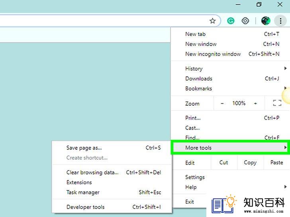Choose Print... from the menu
The width and height of the screenshot is (290, 217).
pos(230,118)
